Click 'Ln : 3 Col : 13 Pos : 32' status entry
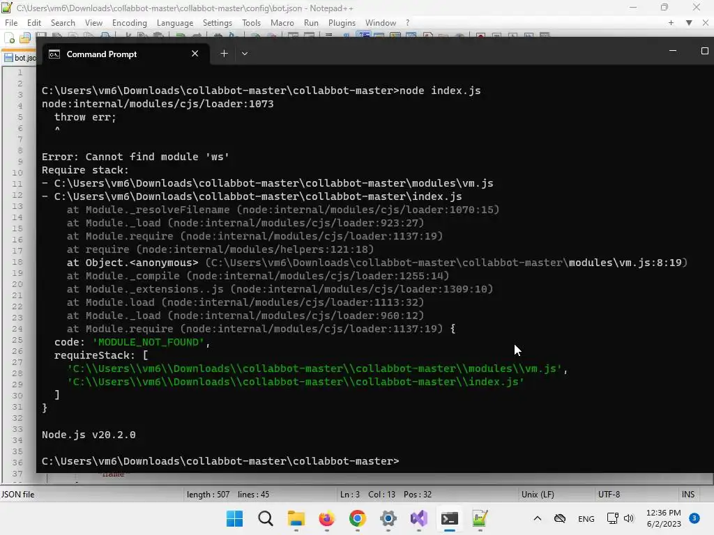This screenshot has width=714, height=535. [x=385, y=495]
